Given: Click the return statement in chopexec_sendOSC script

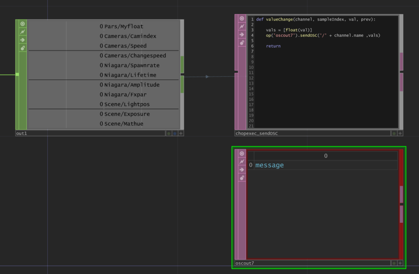Looking at the screenshot, I should point(273,46).
